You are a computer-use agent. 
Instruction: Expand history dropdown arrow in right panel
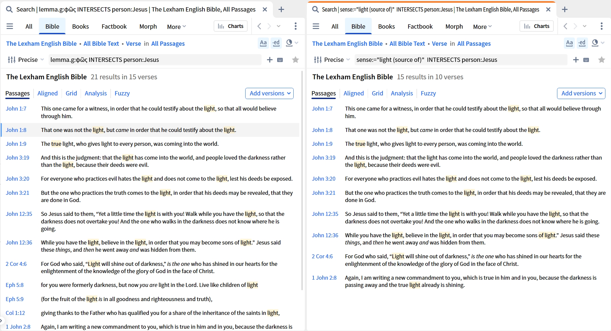[x=585, y=26]
